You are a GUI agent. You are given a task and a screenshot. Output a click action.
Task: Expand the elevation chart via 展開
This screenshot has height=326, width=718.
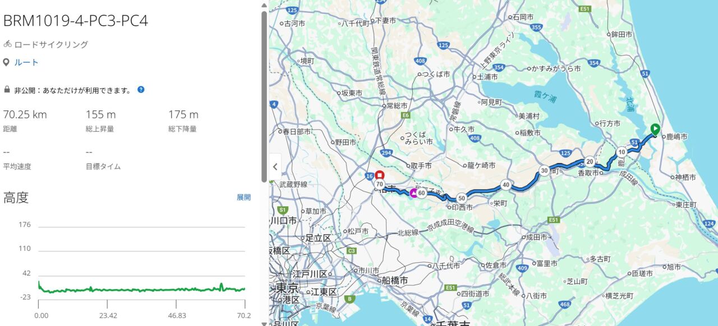click(243, 197)
